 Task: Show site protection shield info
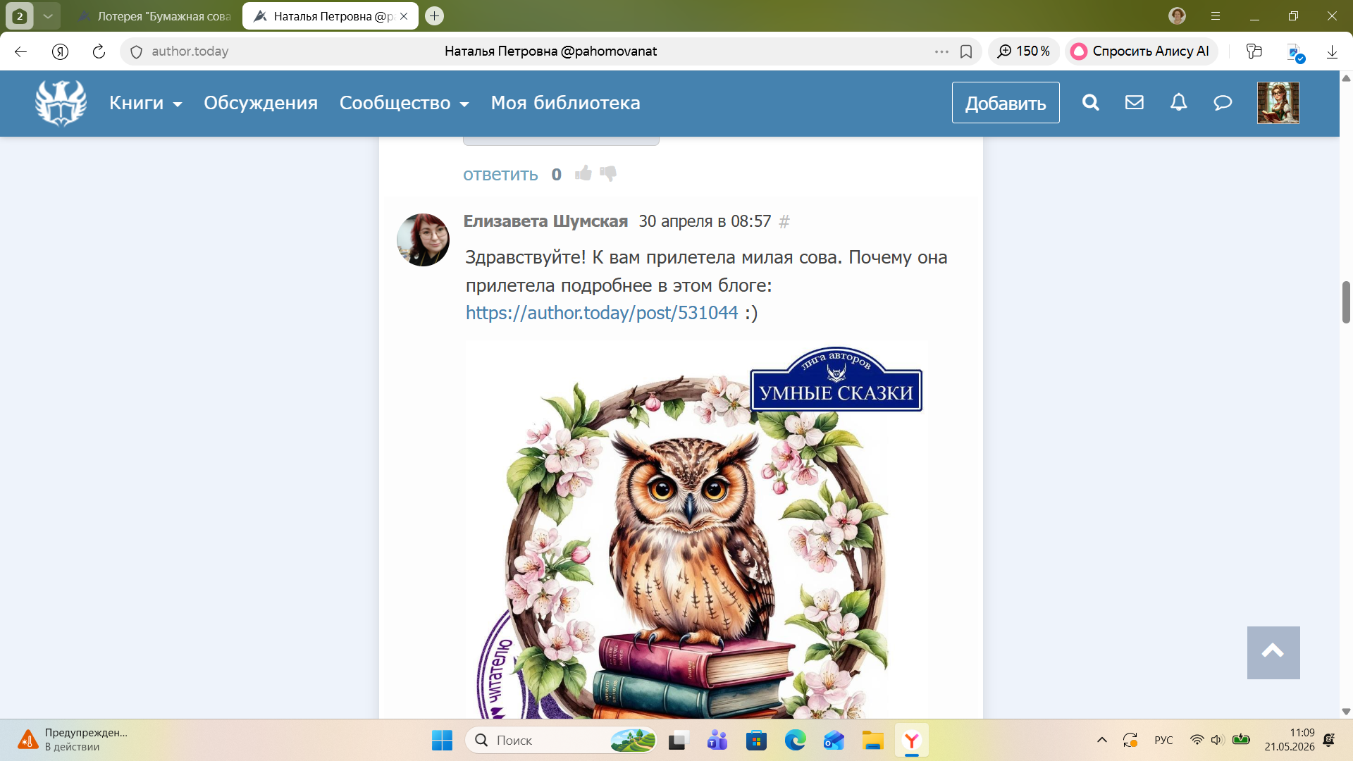[137, 51]
